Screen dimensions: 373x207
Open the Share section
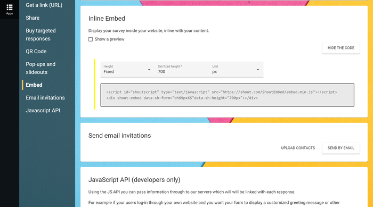tap(33, 18)
